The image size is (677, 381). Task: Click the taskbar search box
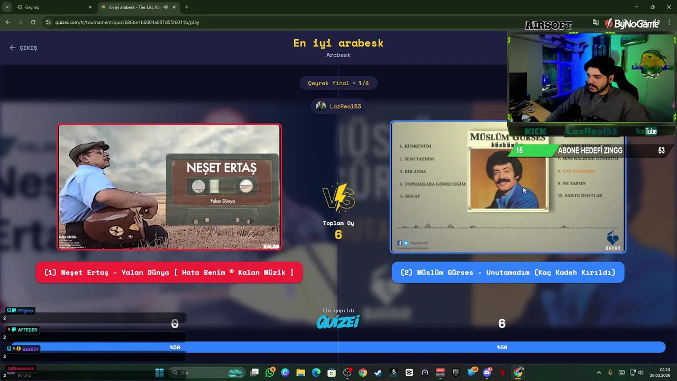pos(206,373)
